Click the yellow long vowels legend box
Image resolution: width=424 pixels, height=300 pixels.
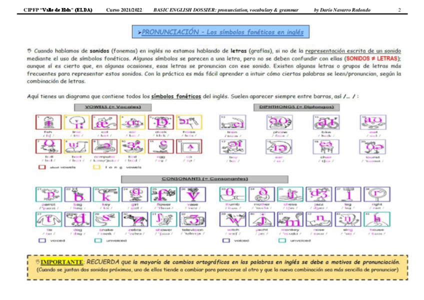96,167
